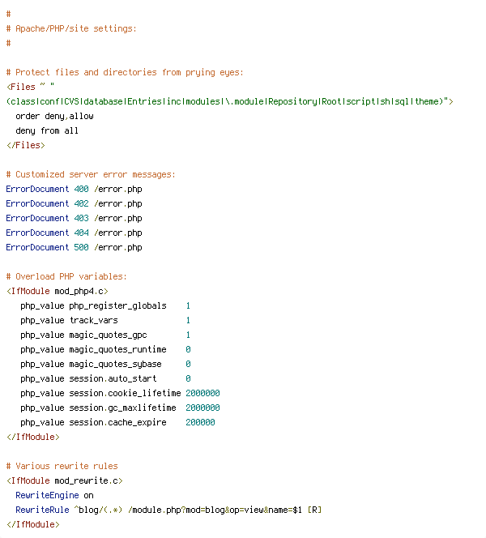Click the regex line starting with '(class|conf|CVS'
486x538 pixels.
tap(230, 101)
